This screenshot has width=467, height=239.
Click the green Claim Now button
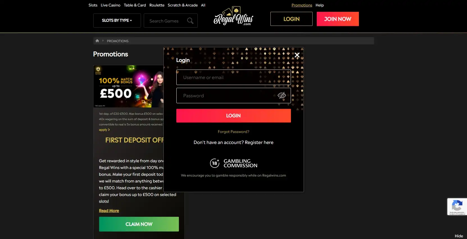[x=139, y=224]
